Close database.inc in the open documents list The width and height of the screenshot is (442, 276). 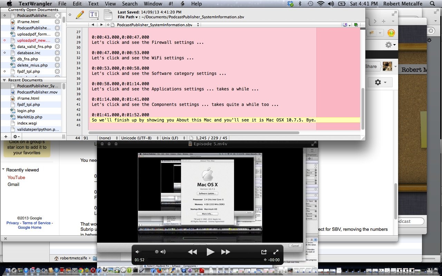coord(57,53)
